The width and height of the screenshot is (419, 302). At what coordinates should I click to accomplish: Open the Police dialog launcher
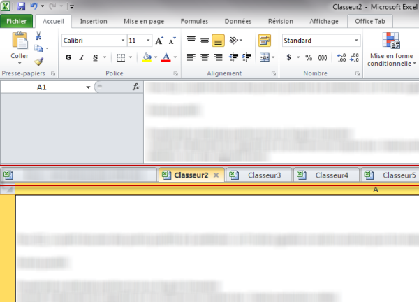[x=175, y=73]
